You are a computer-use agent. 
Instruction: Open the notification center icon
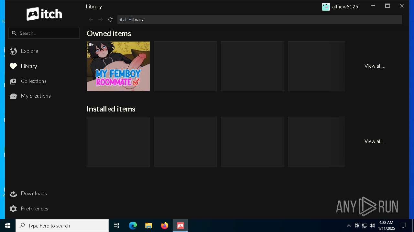tap(403, 226)
